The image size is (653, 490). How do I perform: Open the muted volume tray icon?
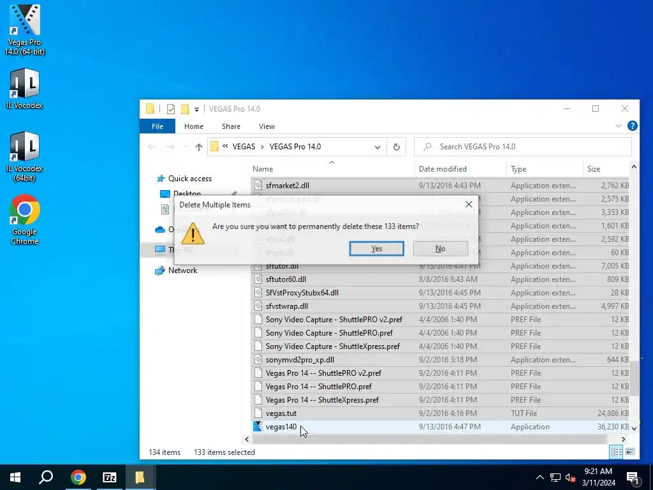coord(570,477)
